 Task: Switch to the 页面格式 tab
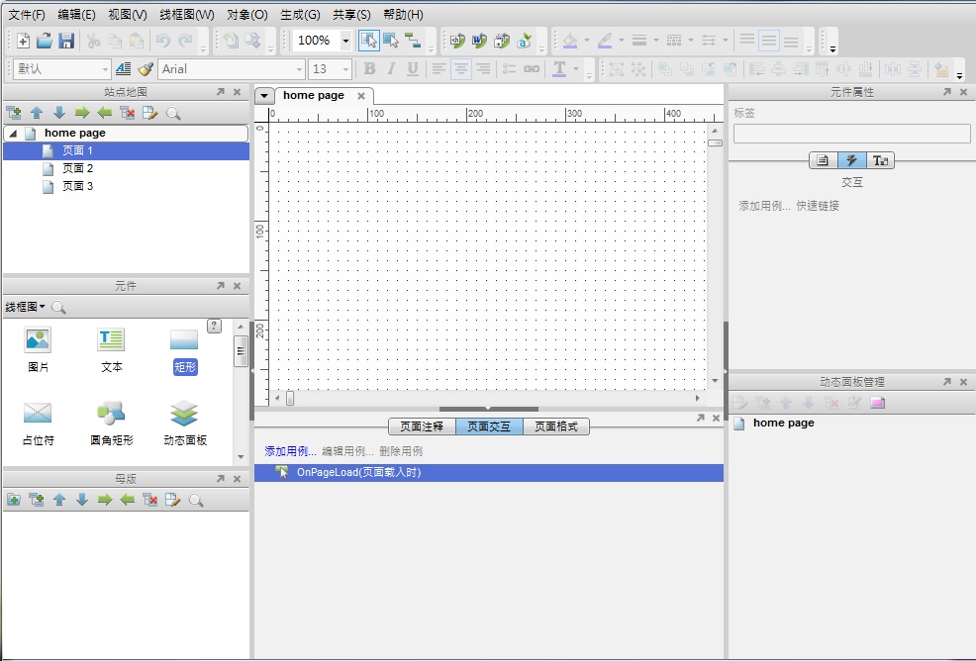(556, 426)
